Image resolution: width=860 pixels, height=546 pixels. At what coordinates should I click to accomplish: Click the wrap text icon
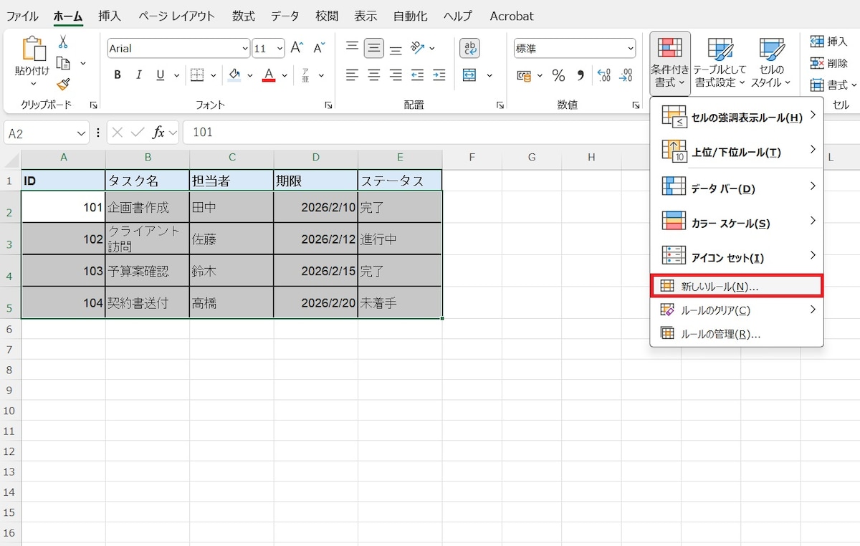469,48
